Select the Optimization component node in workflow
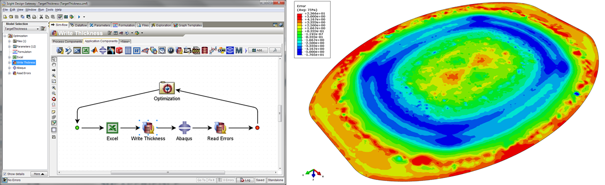Screen dimensions: 605x185 167,88
